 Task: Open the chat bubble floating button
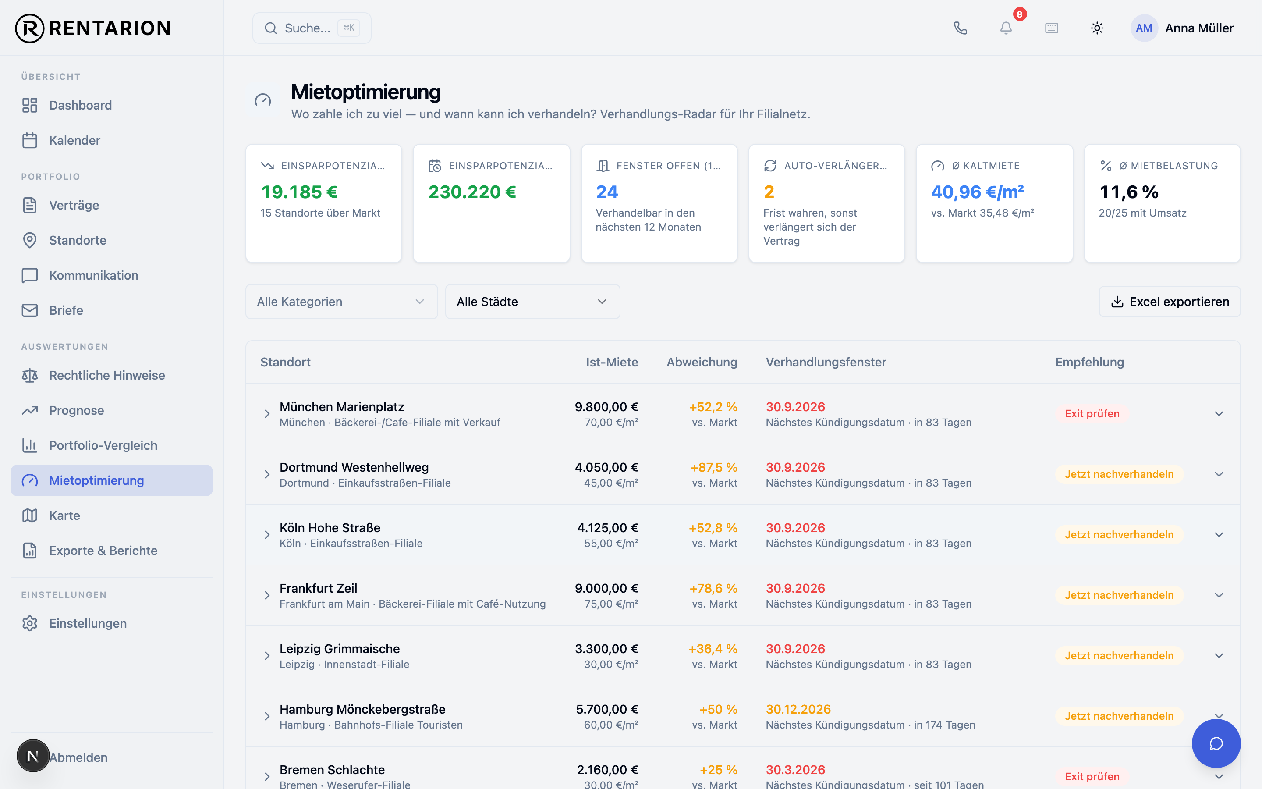(1216, 743)
